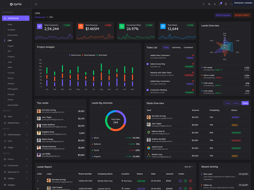Open the search icon in header
This screenshot has height=190, width=254.
(204, 4)
